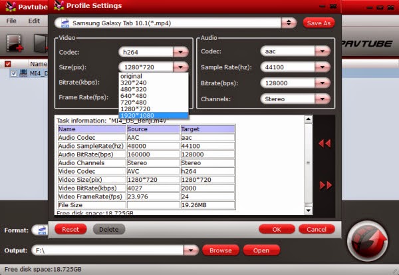The width and height of the screenshot is (399, 275).
Task: Click the film icon next to MI4 file
Action: point(23,74)
